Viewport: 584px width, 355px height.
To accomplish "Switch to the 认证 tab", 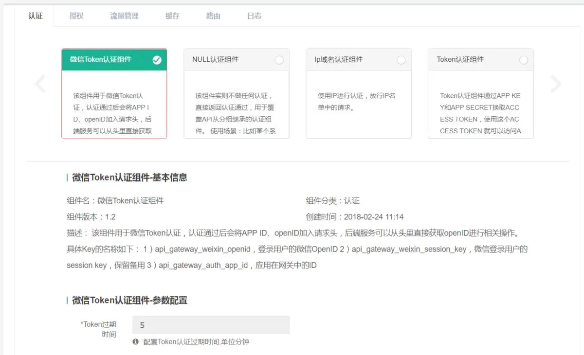I will tap(36, 16).
